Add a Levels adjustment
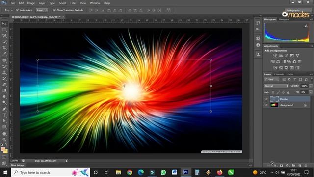Viewport: 314px width, 177px height. (281, 56)
